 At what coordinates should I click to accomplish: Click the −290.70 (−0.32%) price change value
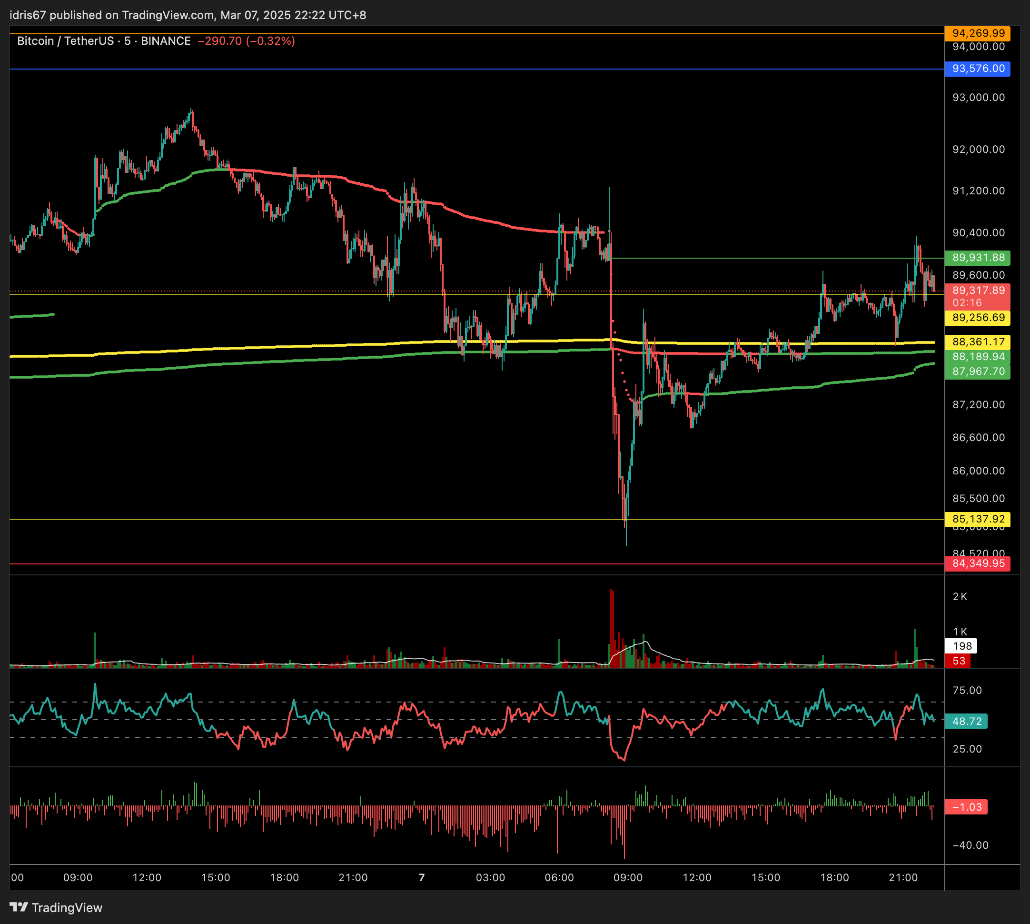(x=246, y=41)
